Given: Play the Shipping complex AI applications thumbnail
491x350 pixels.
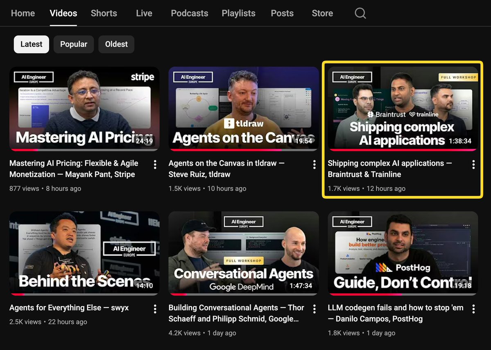Looking at the screenshot, I should (403, 108).
